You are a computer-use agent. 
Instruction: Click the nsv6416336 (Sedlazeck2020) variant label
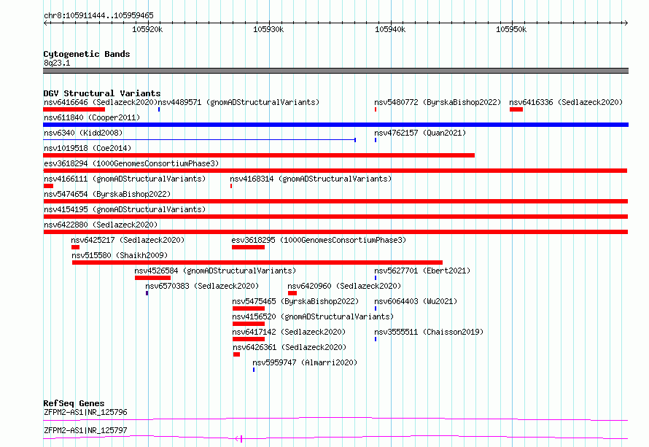pos(566,102)
